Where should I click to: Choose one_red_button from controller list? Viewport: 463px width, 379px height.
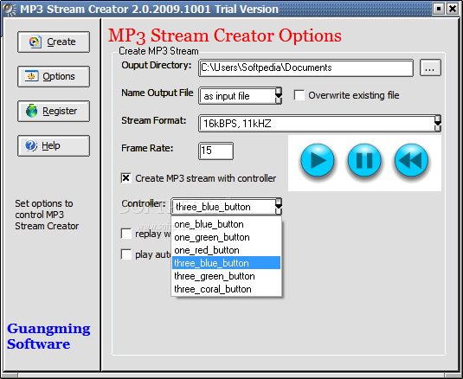[226, 250]
